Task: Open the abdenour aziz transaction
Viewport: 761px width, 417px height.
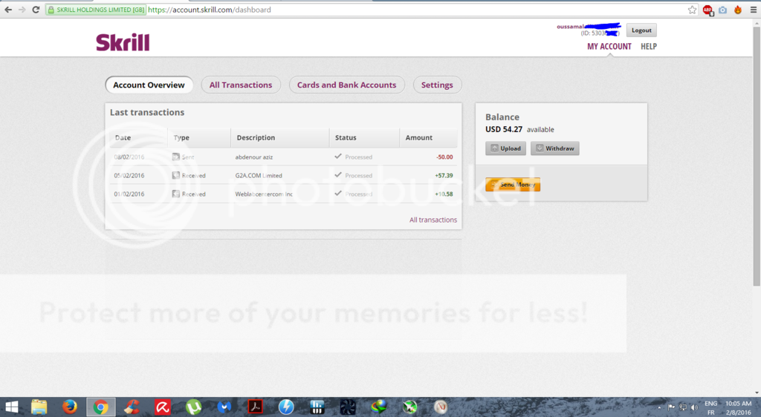Action: (x=254, y=157)
